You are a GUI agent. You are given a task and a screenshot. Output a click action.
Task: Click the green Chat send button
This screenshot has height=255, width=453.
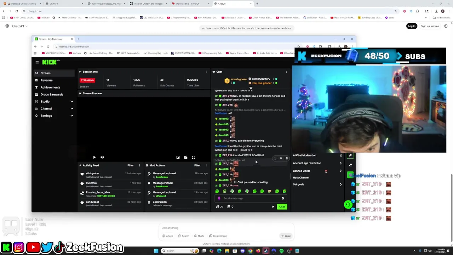282,207
